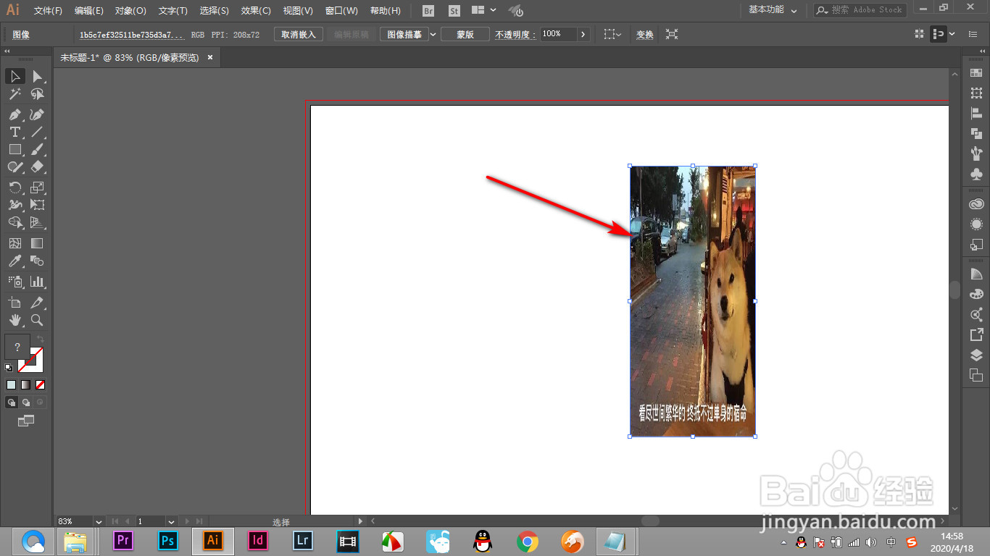Open 基本功能 workspace dropdown
Screen dimensions: 990x556
click(x=773, y=10)
